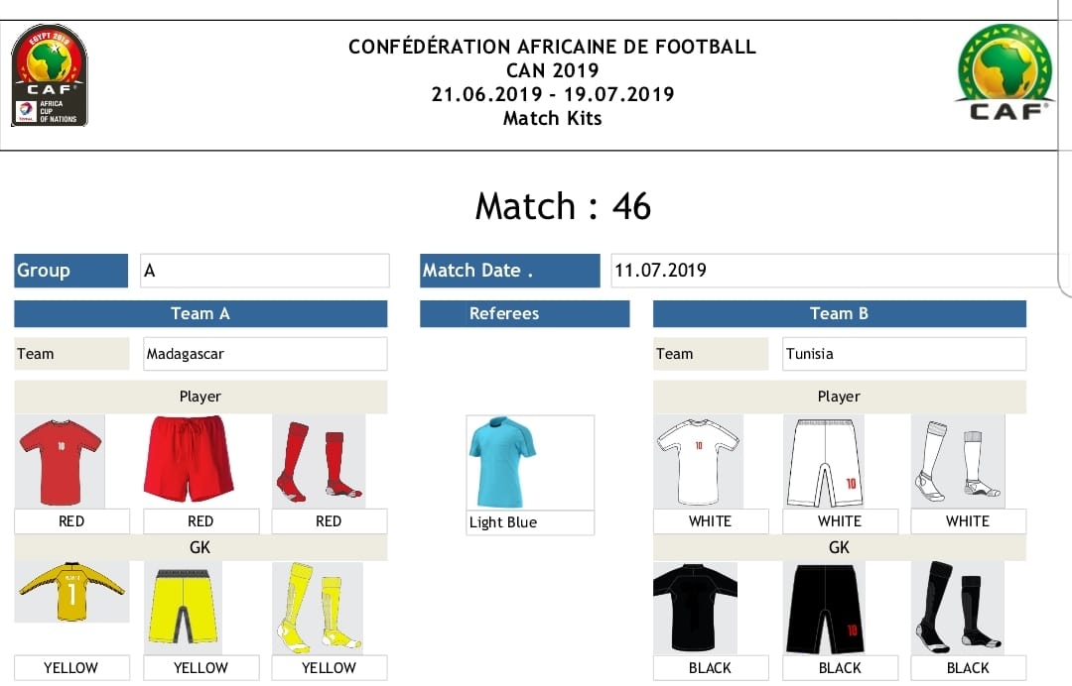
Task: Click the Referees header bar
Action: coord(524,313)
